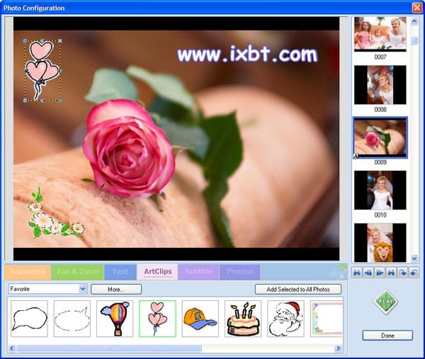Pick the hot air balloon art clip

[x=115, y=319]
